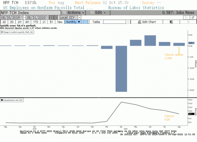Click the Tahmin edilen 1.35M annotation
Viewport: 197px width, 142px height.
point(174,56)
